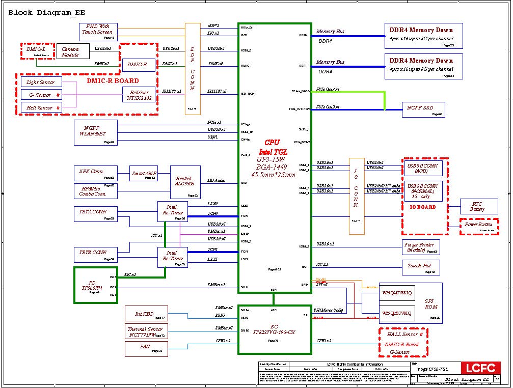Click the "BGA-1449" package text
This screenshot has width=513, height=388.
pyautogui.click(x=272, y=167)
